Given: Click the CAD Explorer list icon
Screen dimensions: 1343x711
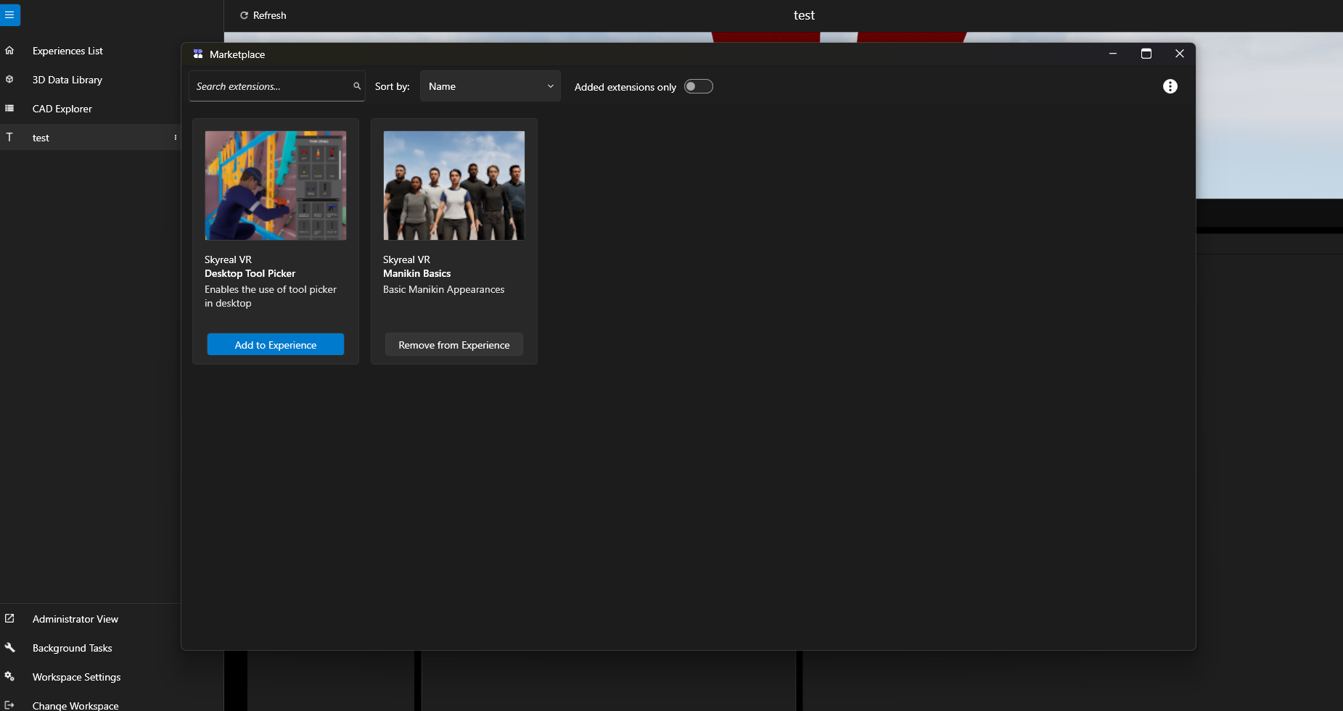Looking at the screenshot, I should [9, 109].
